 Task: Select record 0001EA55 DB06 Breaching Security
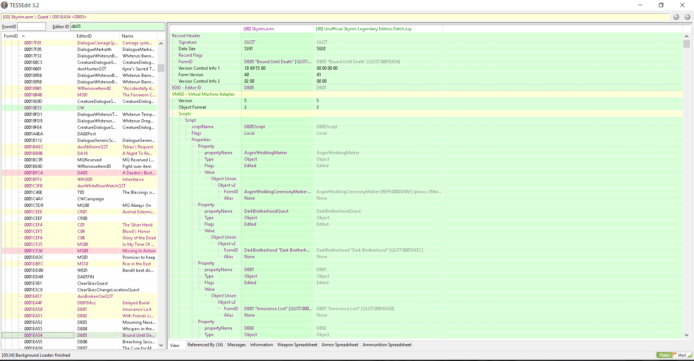click(x=80, y=342)
